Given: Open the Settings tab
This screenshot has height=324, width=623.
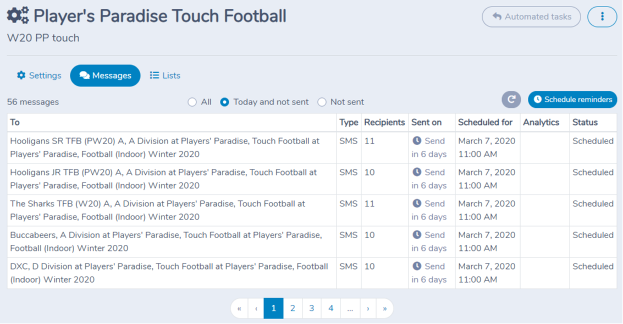Looking at the screenshot, I should tap(39, 75).
